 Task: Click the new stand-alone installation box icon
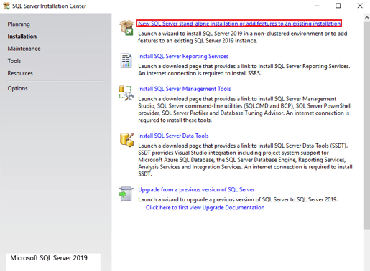(126, 28)
